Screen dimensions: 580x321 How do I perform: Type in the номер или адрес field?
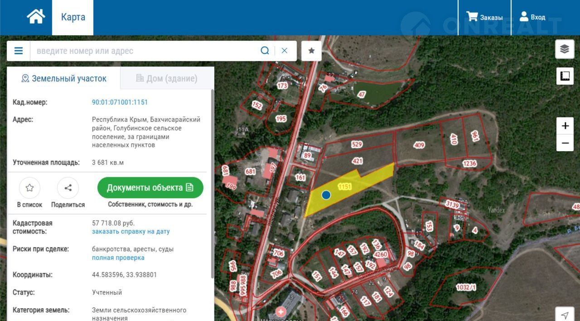[145, 51]
